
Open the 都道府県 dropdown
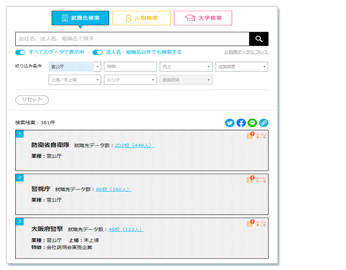pos(186,80)
